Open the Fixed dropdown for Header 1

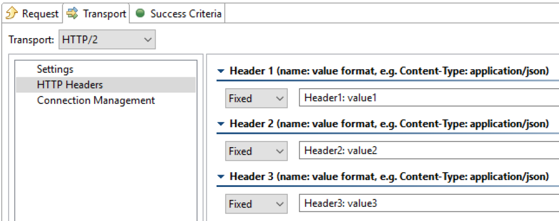pyautogui.click(x=256, y=98)
